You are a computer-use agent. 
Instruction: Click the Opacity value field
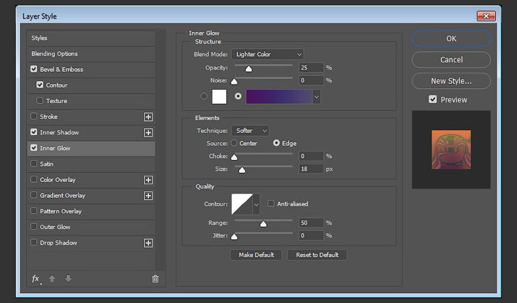point(311,68)
